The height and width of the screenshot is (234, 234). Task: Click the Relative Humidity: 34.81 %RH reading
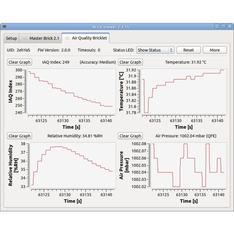pos(75,136)
